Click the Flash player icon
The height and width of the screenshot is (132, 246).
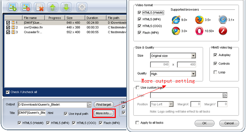[x=223, y=31]
